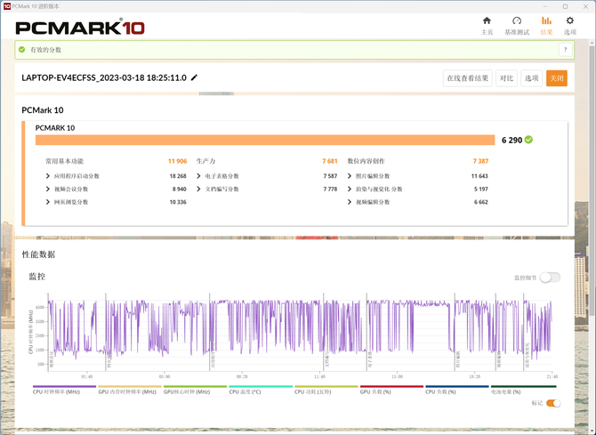
Task: Click the 5 197 rendering score
Action: [481, 189]
